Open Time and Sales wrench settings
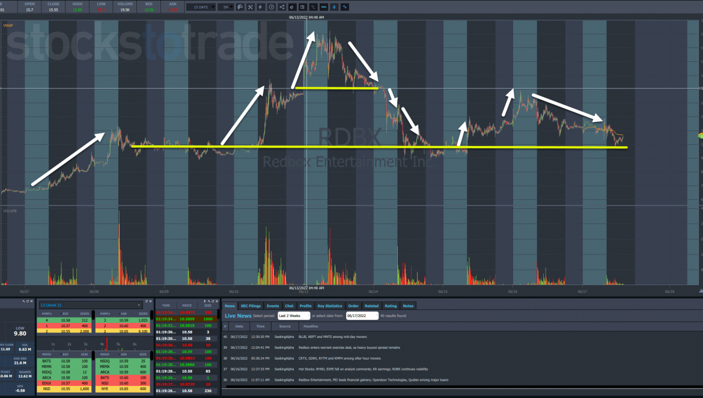Image resolution: width=703 pixels, height=398 pixels. [209, 301]
